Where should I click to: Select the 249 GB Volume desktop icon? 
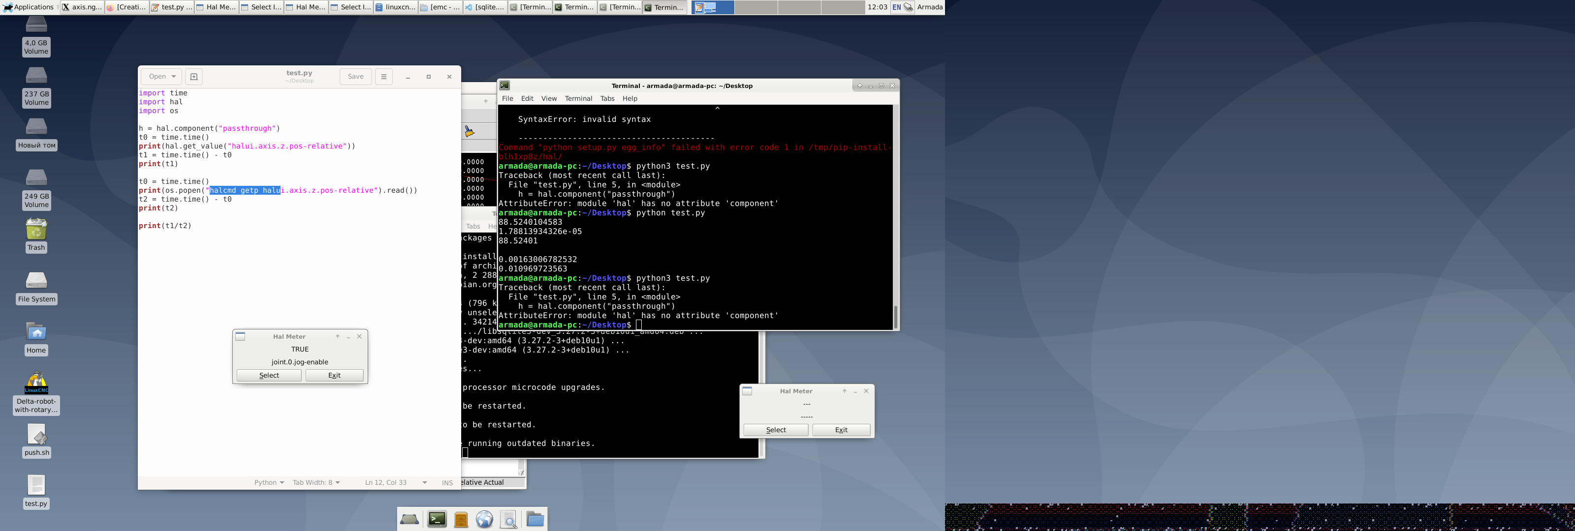click(36, 189)
